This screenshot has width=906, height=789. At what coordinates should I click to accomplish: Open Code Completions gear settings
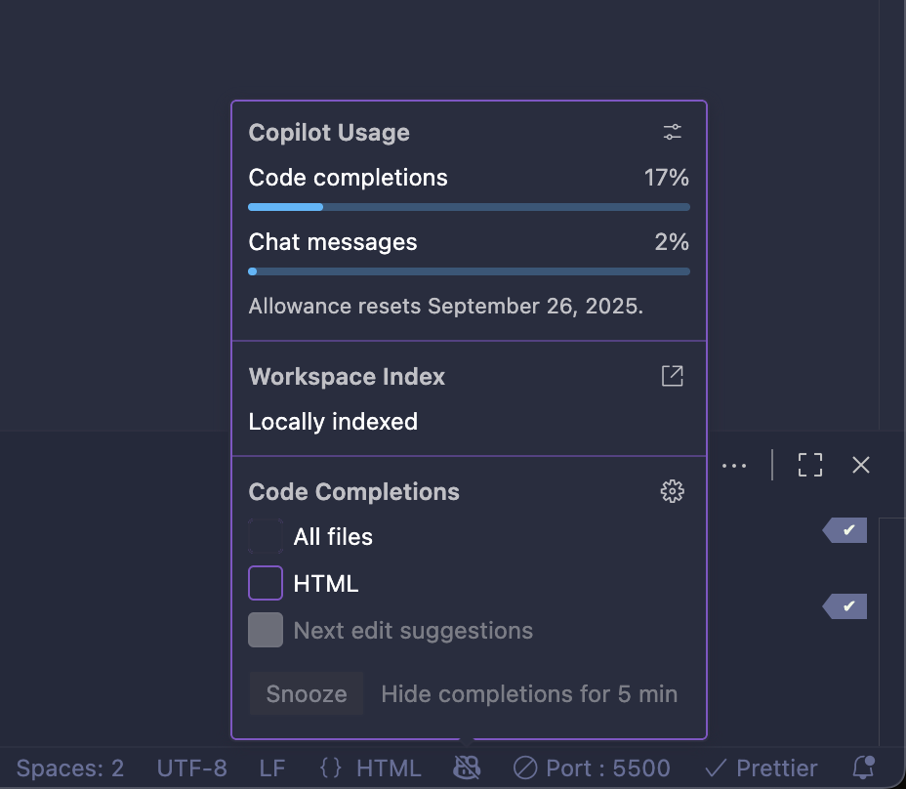(x=672, y=491)
